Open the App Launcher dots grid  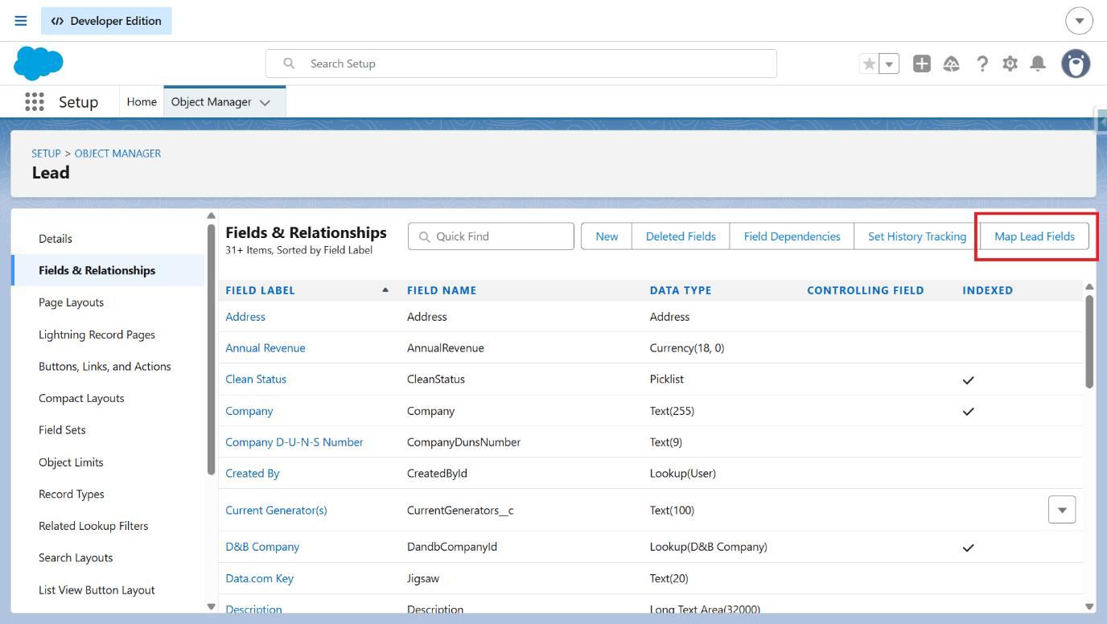34,102
